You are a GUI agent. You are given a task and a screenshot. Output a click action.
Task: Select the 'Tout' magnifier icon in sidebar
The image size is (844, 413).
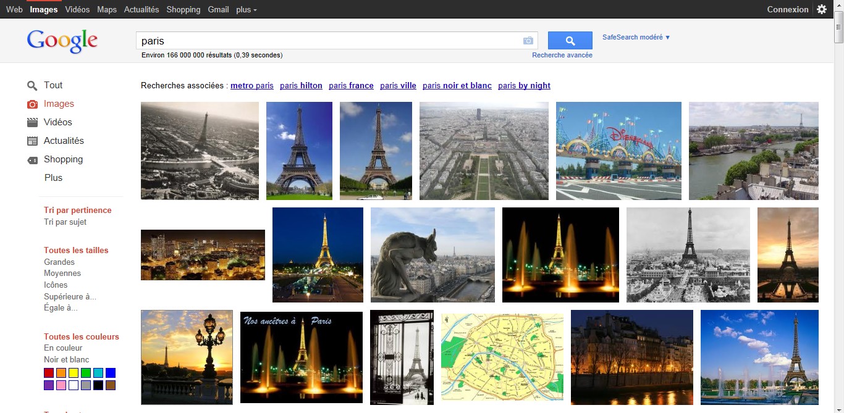32,86
